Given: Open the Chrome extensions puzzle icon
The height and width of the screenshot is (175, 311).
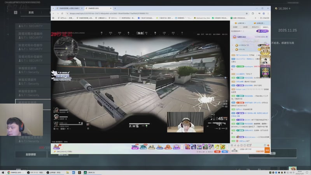Looking at the screenshot, I should tap(253, 14).
